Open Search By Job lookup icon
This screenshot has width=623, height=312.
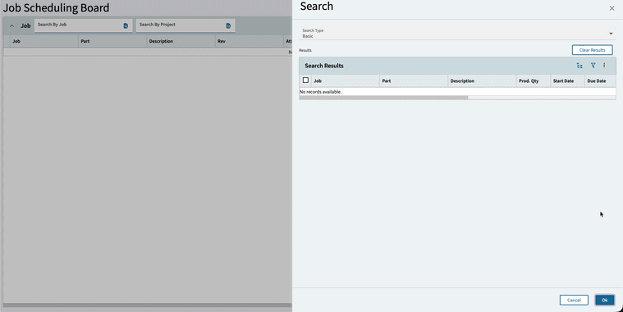pyautogui.click(x=126, y=25)
